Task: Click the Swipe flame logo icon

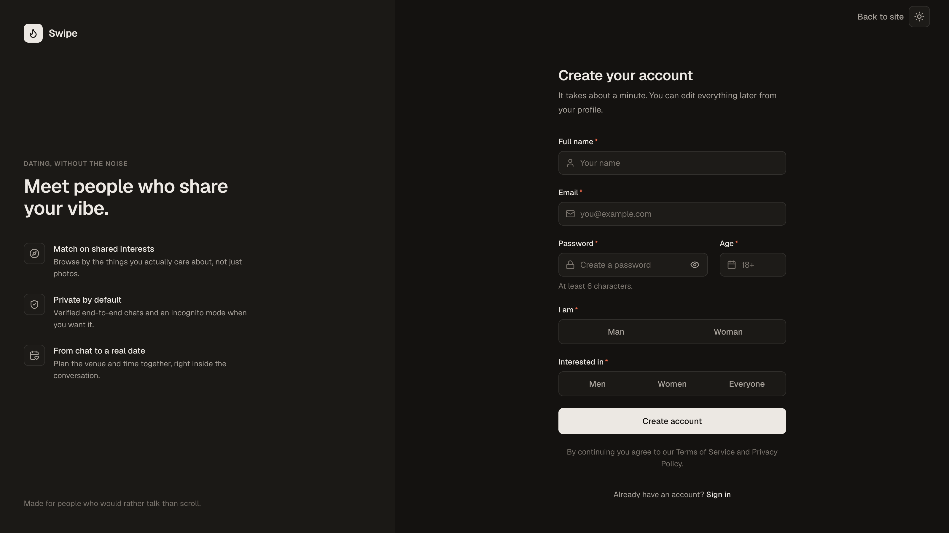Action: point(33,33)
